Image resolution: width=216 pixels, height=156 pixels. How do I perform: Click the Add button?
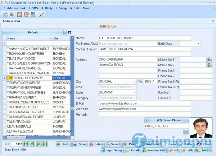click(x=63, y=144)
